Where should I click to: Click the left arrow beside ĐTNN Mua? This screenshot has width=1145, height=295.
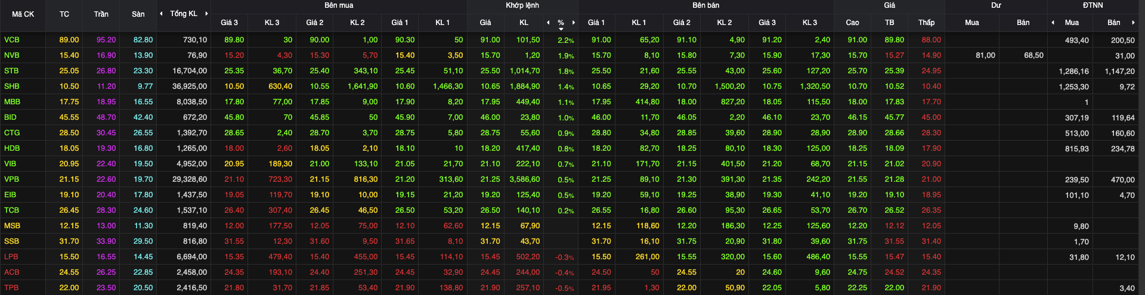pos(1053,23)
